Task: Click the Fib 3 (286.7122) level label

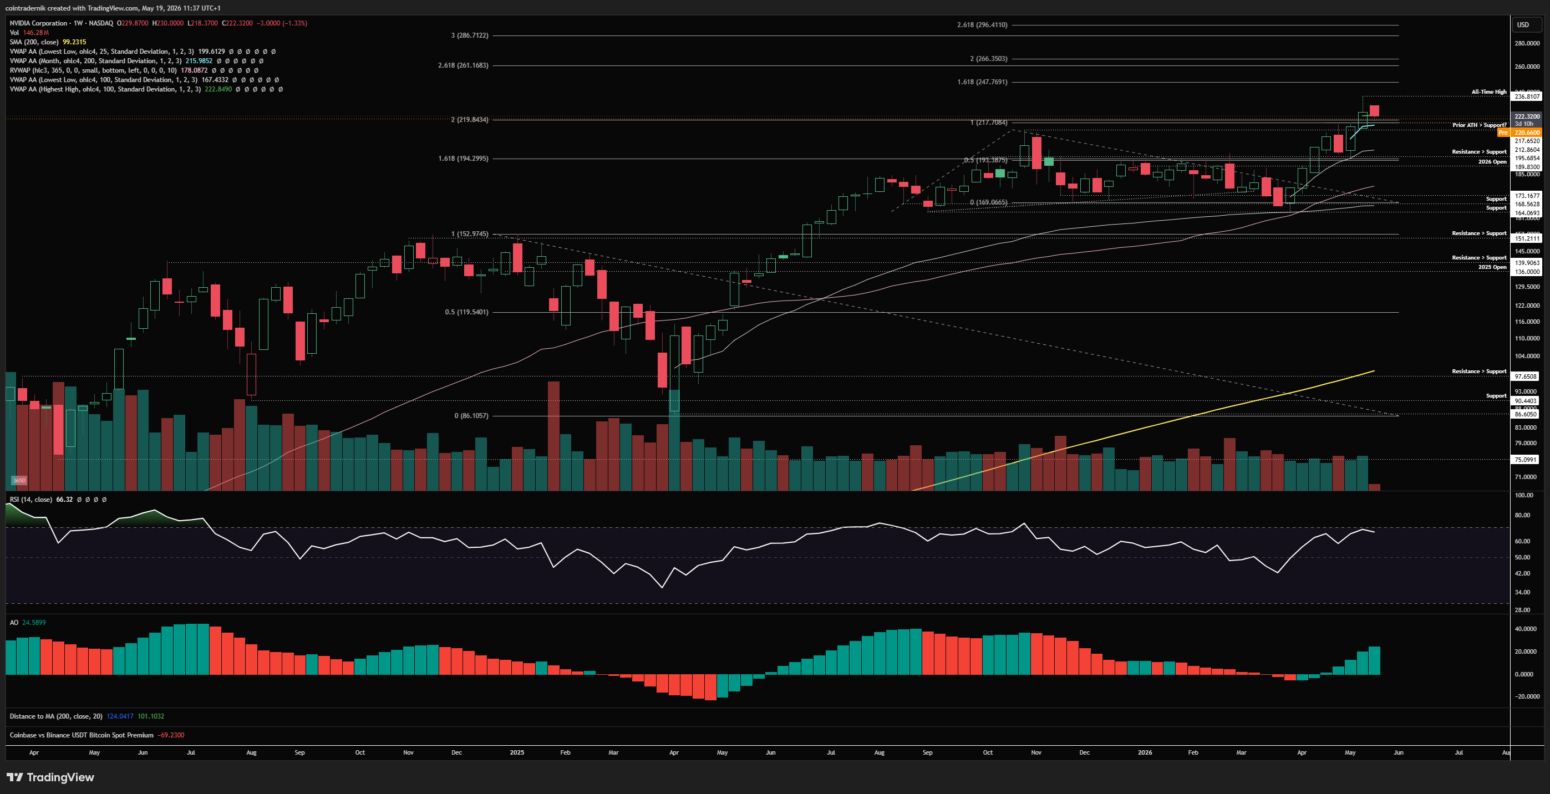Action: click(469, 35)
